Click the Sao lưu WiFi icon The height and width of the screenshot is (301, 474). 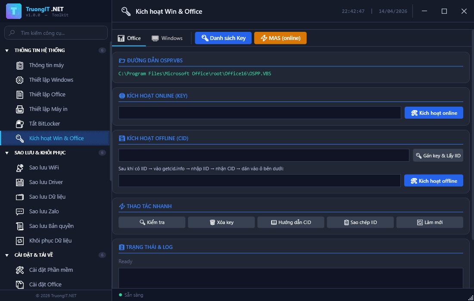[x=20, y=168]
